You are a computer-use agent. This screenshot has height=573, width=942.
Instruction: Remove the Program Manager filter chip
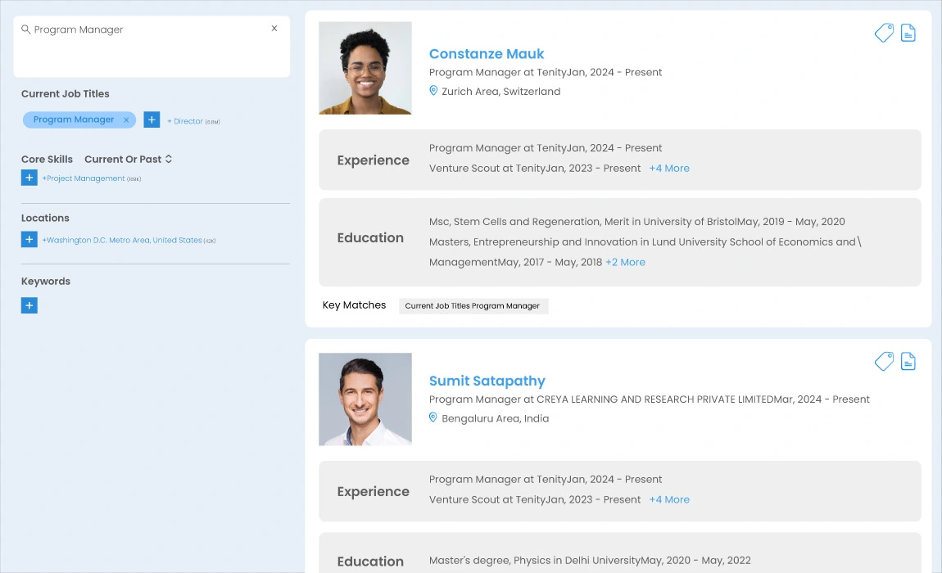click(x=126, y=120)
